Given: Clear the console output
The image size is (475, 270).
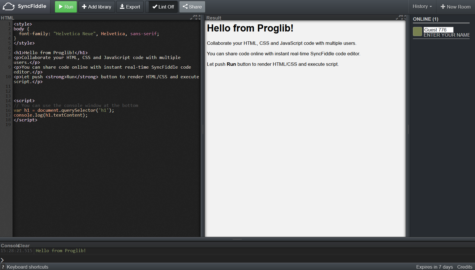Looking at the screenshot, I should pos(24,246).
